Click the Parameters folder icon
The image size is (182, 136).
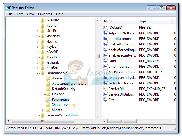(48, 99)
